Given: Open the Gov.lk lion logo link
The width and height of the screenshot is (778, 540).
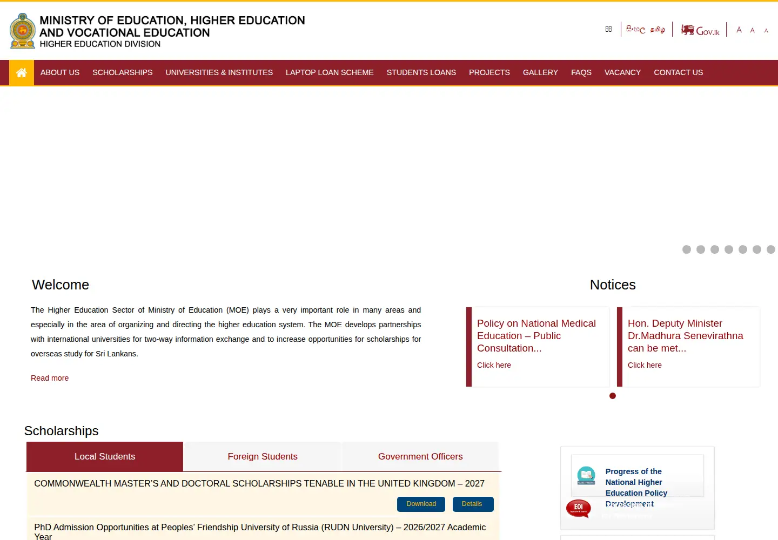Looking at the screenshot, I should click(700, 30).
